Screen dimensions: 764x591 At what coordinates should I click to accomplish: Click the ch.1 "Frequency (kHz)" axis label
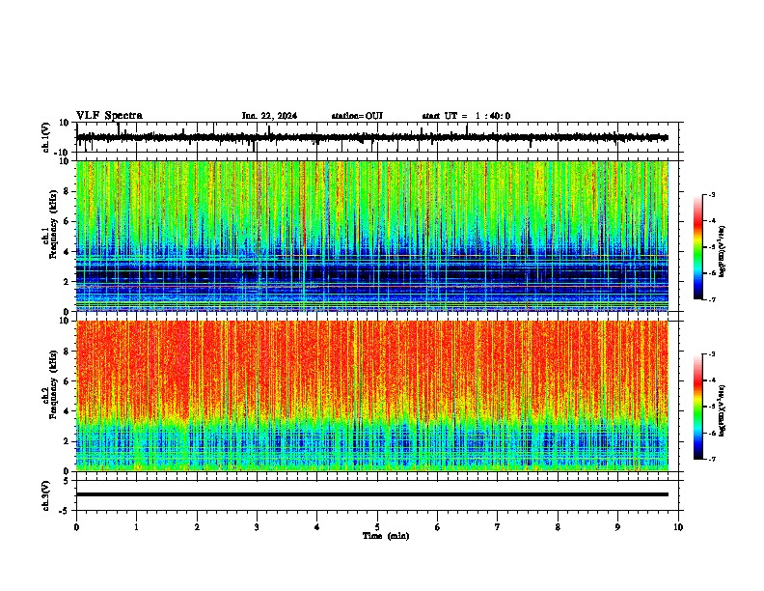[53, 225]
